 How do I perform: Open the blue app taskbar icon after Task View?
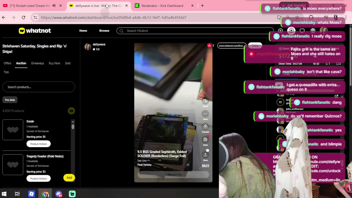click(x=31, y=194)
